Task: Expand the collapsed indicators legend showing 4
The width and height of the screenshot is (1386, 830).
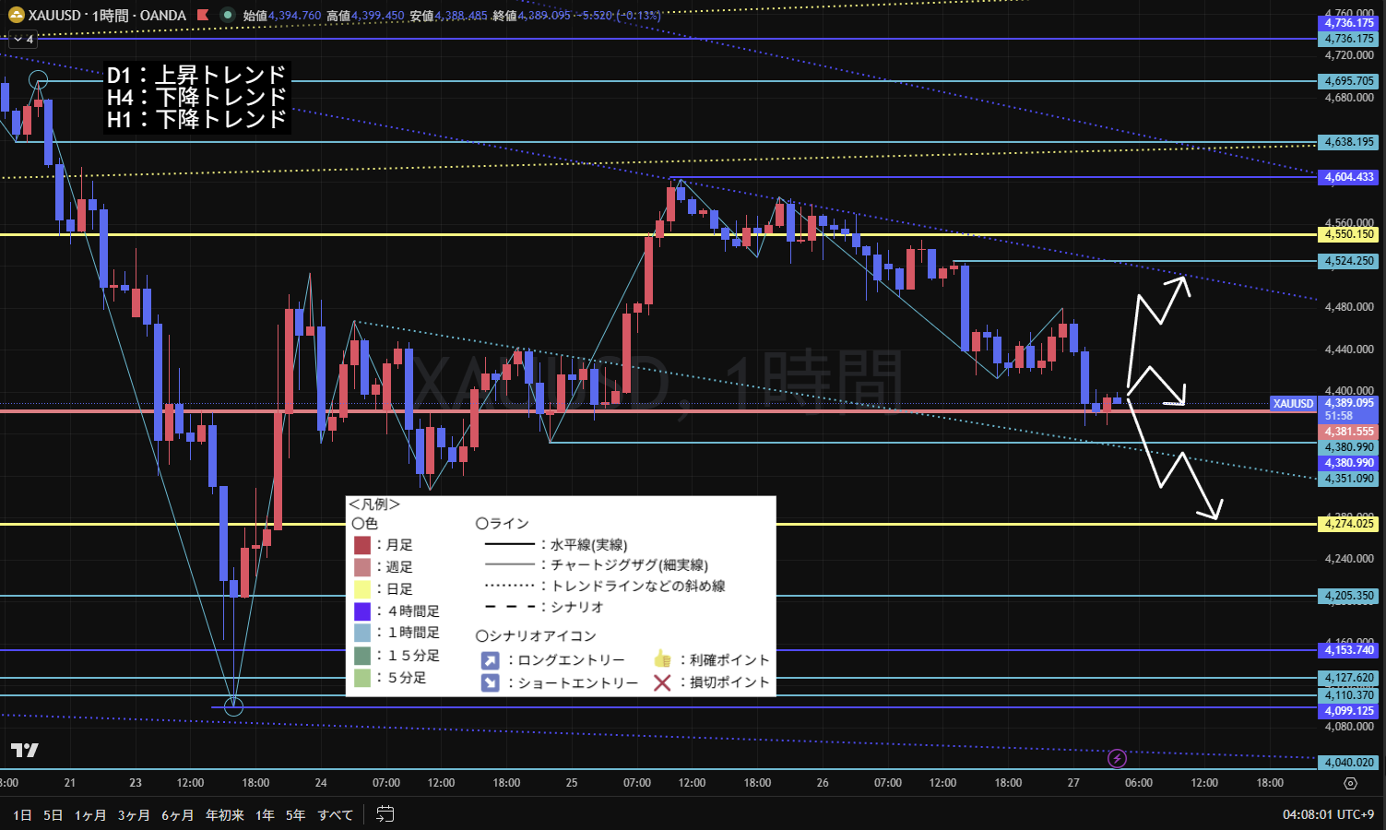Action: tap(22, 40)
